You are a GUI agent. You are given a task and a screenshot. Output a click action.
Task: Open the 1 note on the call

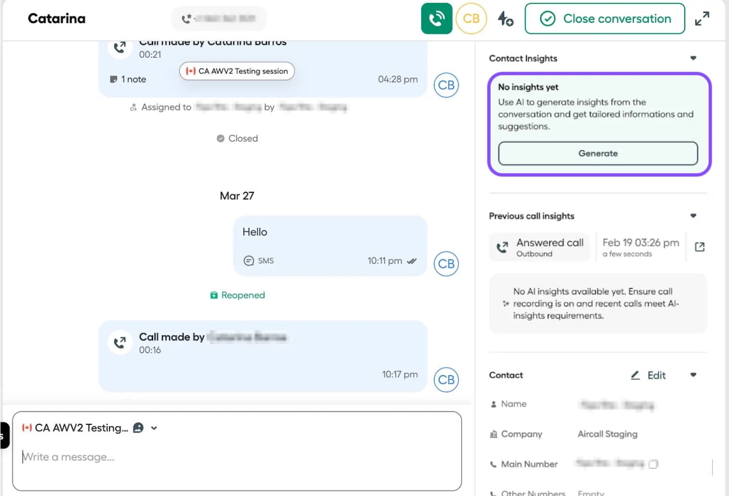click(128, 79)
